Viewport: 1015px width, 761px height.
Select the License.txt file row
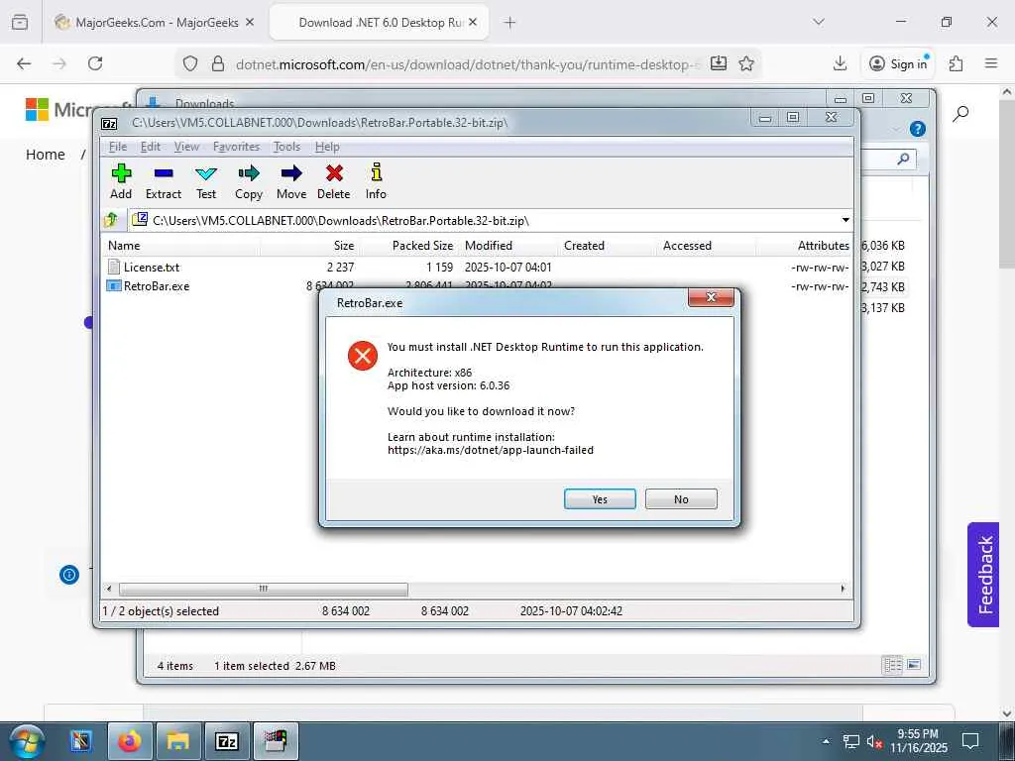477,268
